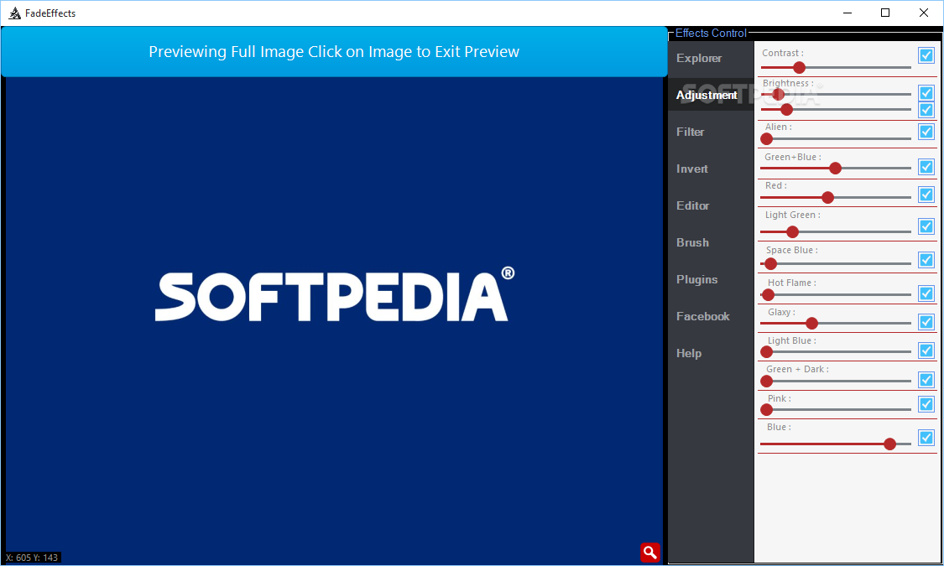This screenshot has height=566, width=944.
Task: Open the Help section
Action: [x=689, y=354]
